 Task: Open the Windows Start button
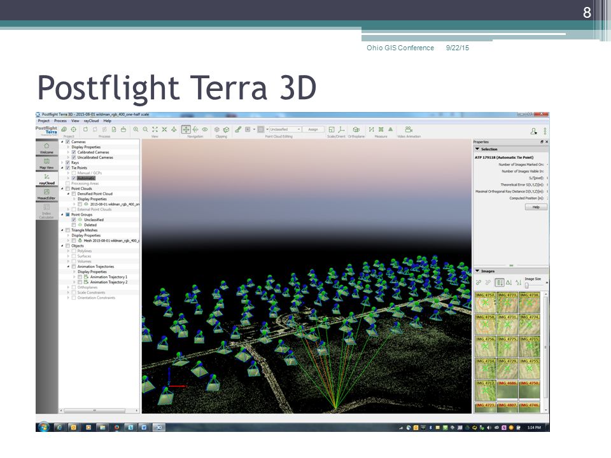pyautogui.click(x=44, y=427)
